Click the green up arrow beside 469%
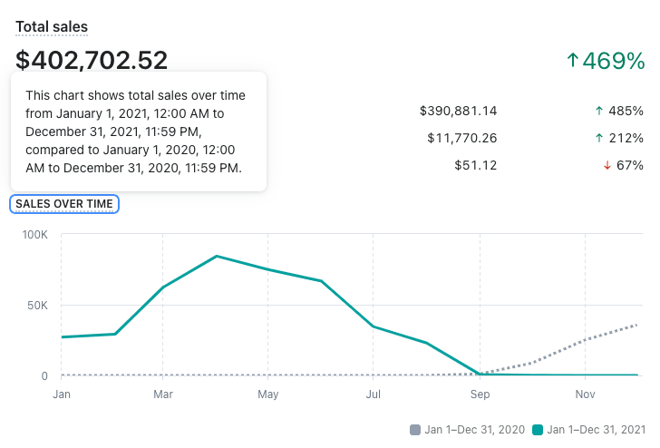Image resolution: width=660 pixels, height=448 pixels. pyautogui.click(x=572, y=61)
